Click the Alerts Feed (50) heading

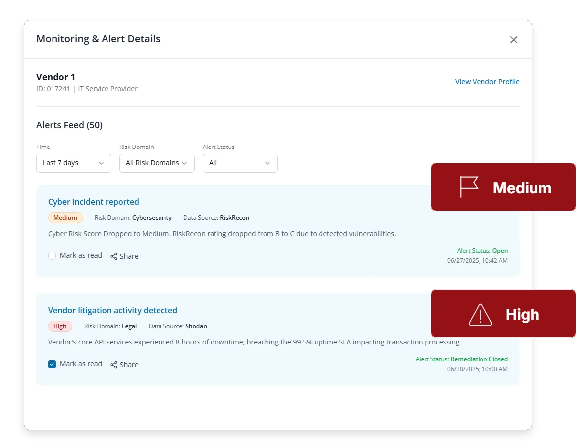[x=69, y=125]
